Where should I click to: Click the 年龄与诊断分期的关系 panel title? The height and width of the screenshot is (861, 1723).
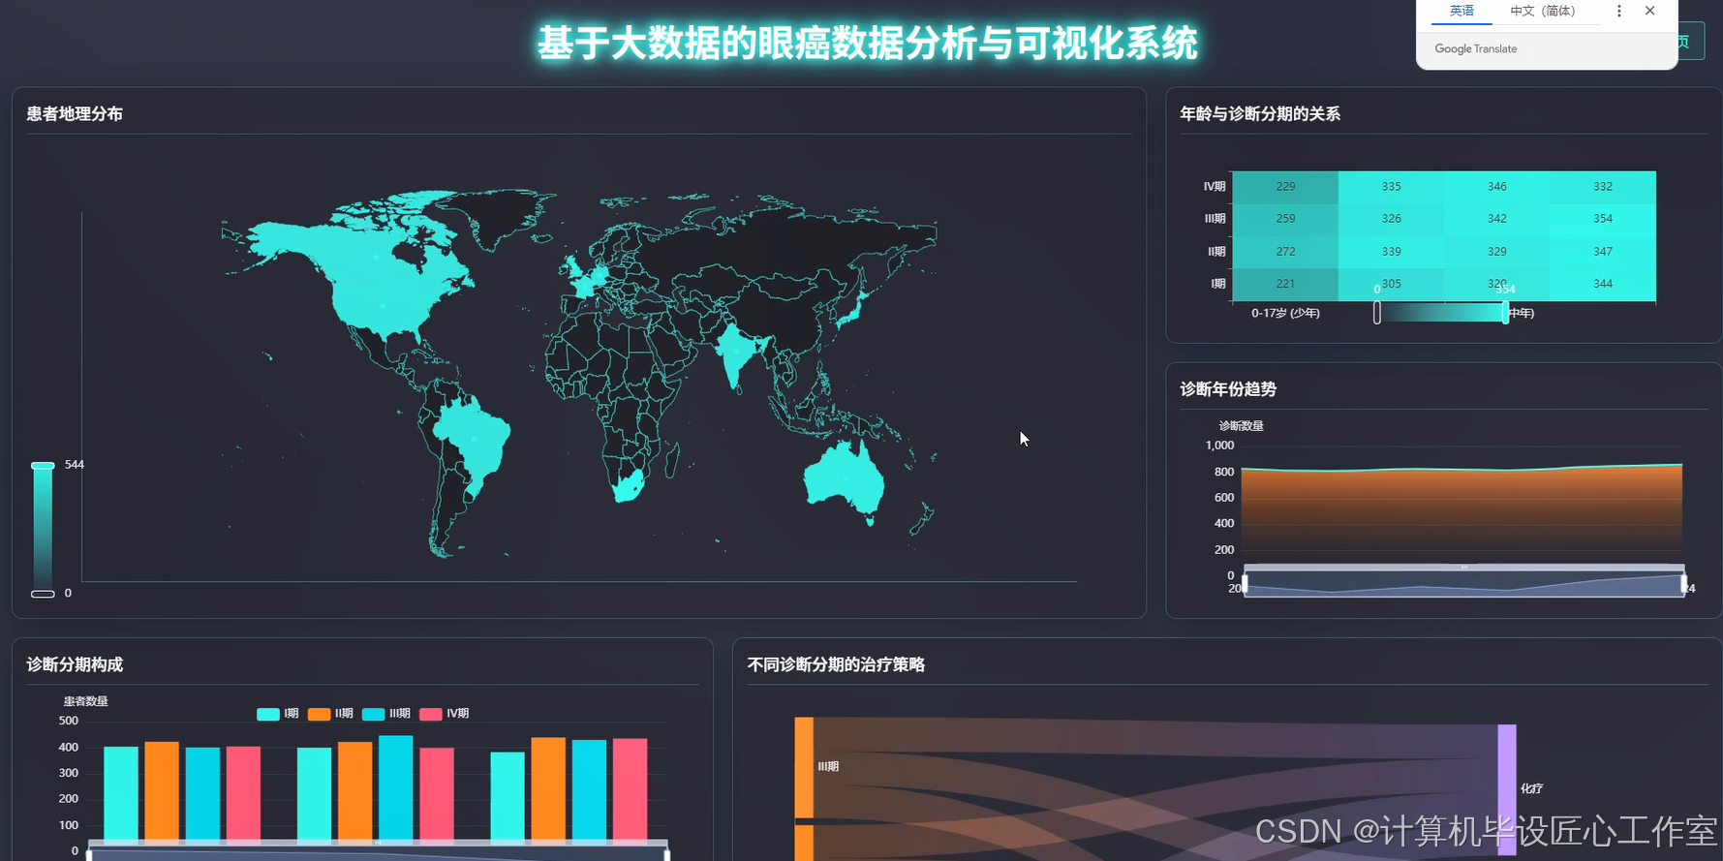pos(1260,114)
